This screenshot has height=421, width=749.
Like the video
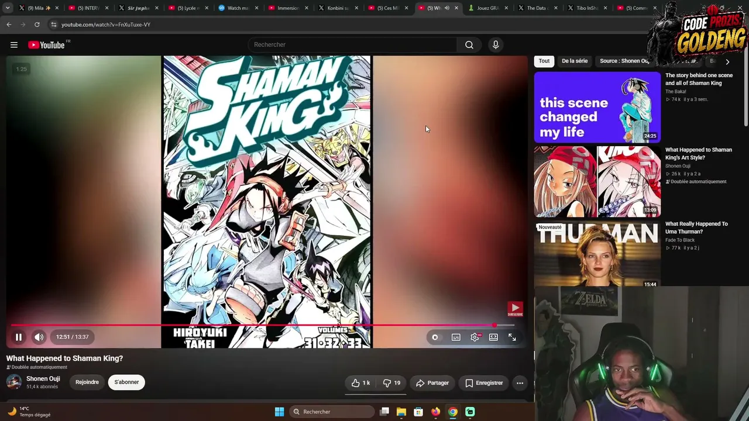coord(360,383)
